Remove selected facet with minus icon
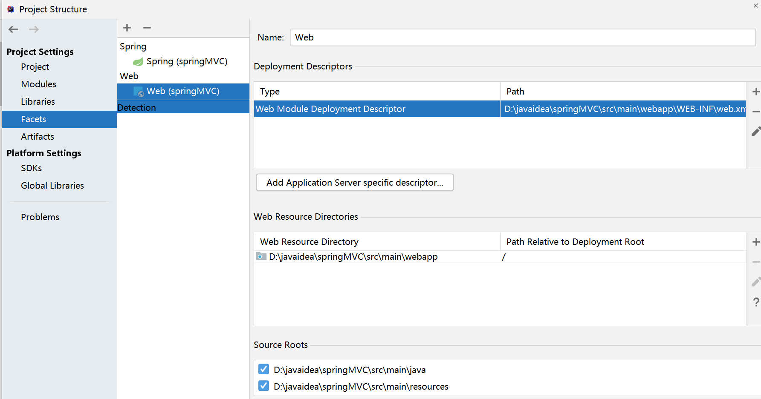The image size is (761, 399). point(147,28)
